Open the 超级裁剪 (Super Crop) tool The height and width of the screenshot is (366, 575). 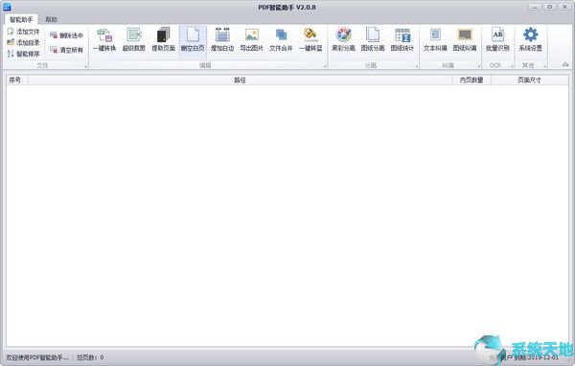click(x=134, y=40)
